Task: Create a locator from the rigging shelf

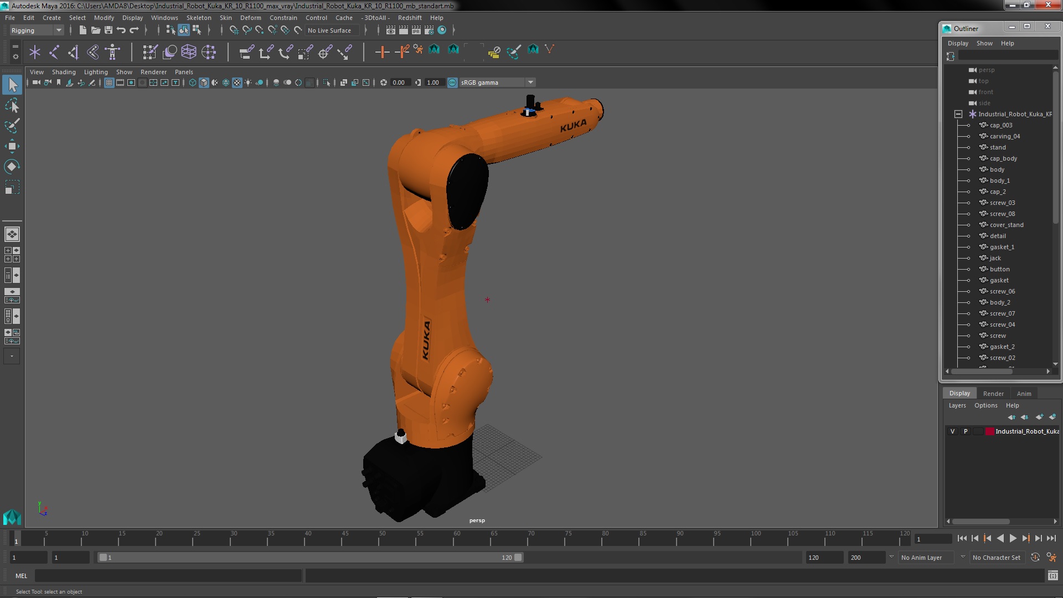Action: (x=35, y=52)
